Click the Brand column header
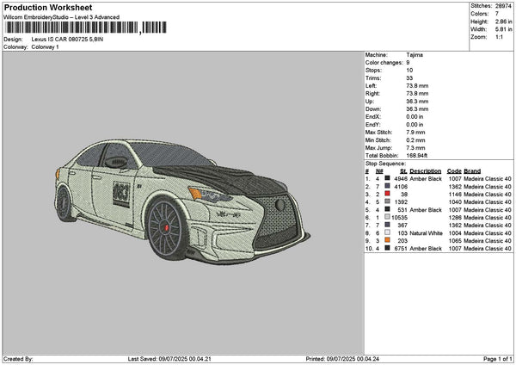Screen dimensions: 516x365 tap(472, 170)
